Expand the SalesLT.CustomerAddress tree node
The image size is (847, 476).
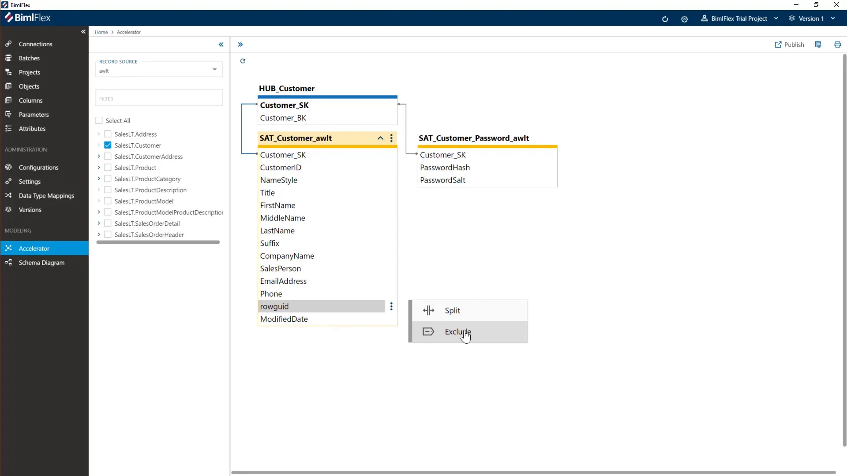pyautogui.click(x=99, y=156)
